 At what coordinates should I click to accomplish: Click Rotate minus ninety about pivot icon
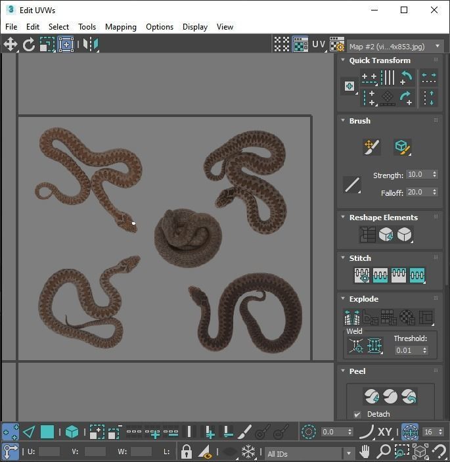tap(407, 78)
